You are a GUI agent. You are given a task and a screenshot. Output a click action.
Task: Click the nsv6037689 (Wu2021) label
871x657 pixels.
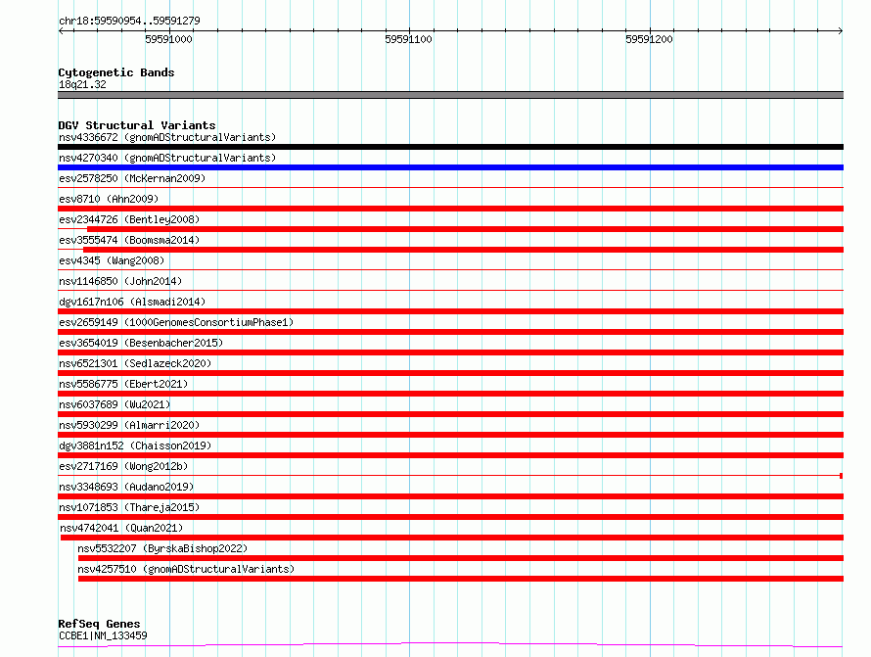tap(115, 404)
